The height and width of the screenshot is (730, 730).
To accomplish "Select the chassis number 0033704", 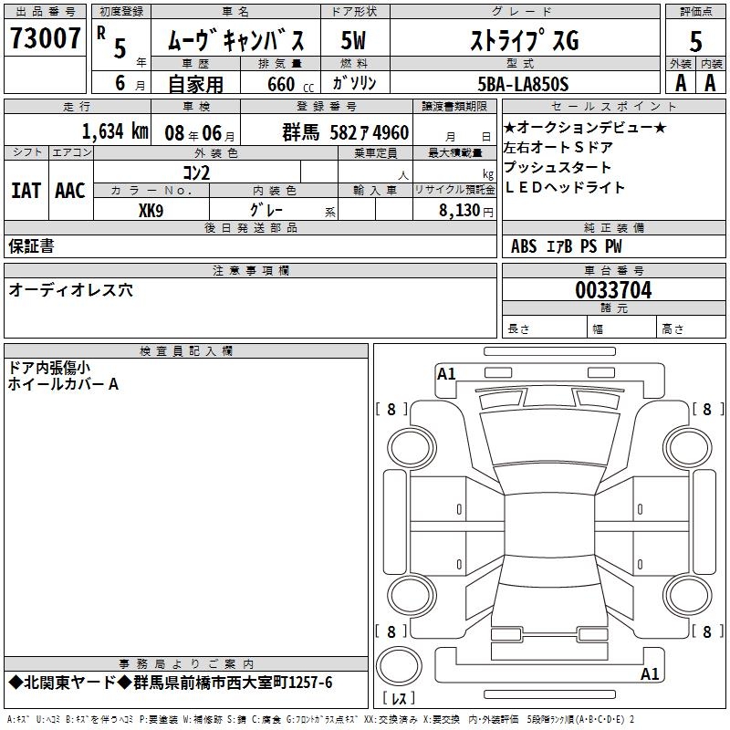I will pyautogui.click(x=613, y=291).
